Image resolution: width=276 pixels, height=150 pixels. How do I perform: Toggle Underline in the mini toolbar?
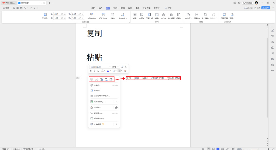98,71
